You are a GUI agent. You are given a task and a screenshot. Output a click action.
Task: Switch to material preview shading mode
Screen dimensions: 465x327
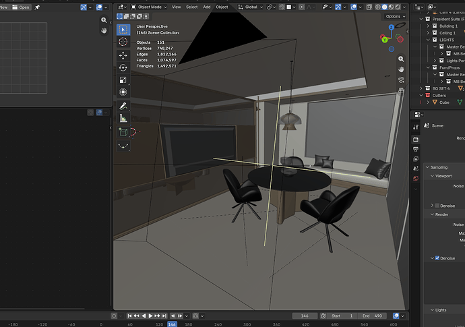point(391,7)
